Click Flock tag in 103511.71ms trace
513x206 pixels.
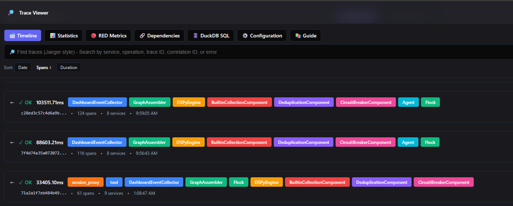(430, 102)
